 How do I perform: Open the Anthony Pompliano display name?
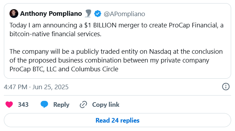(x=51, y=14)
